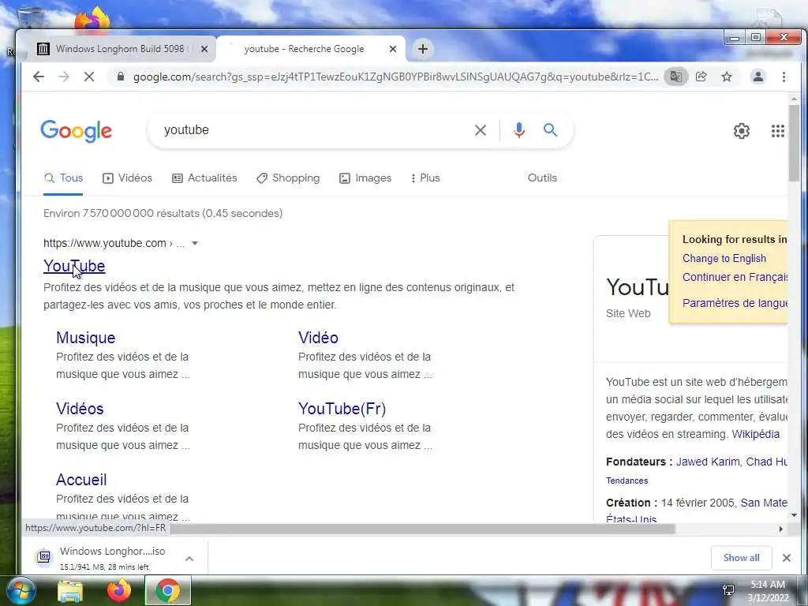Click the network icon in system tray

728,590
